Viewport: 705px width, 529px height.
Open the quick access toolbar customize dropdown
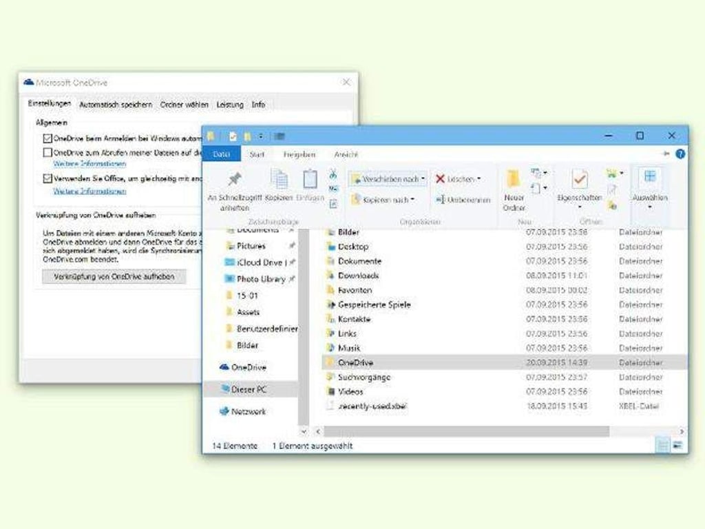tap(261, 136)
